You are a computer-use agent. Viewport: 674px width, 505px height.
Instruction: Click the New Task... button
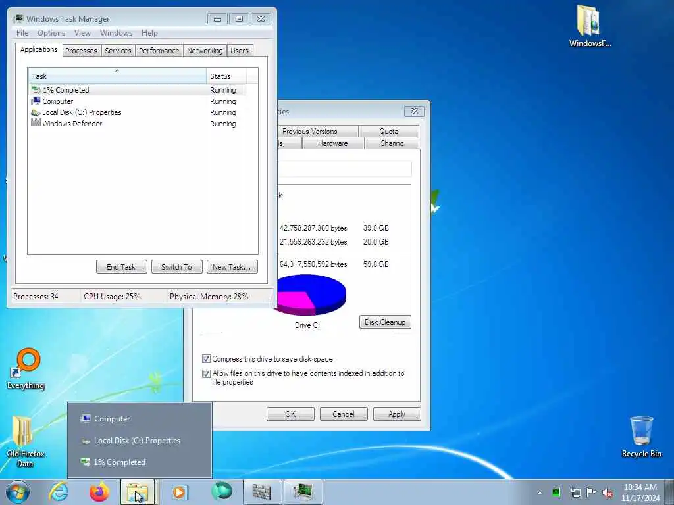232,267
